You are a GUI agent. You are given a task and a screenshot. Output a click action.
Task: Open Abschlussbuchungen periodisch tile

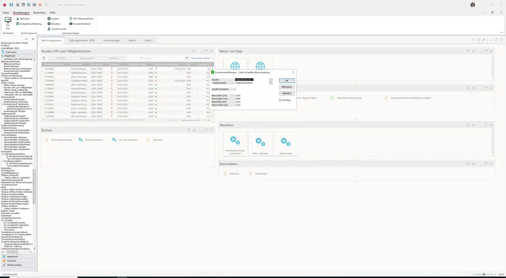[x=235, y=144]
